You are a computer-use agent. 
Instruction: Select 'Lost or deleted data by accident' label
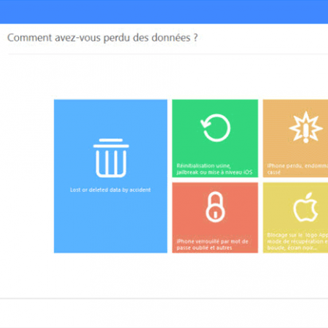tap(110, 190)
